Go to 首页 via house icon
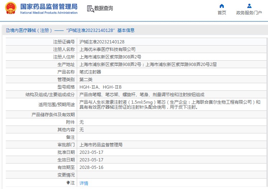Screen dimensions: 268x189 point(222,6)
